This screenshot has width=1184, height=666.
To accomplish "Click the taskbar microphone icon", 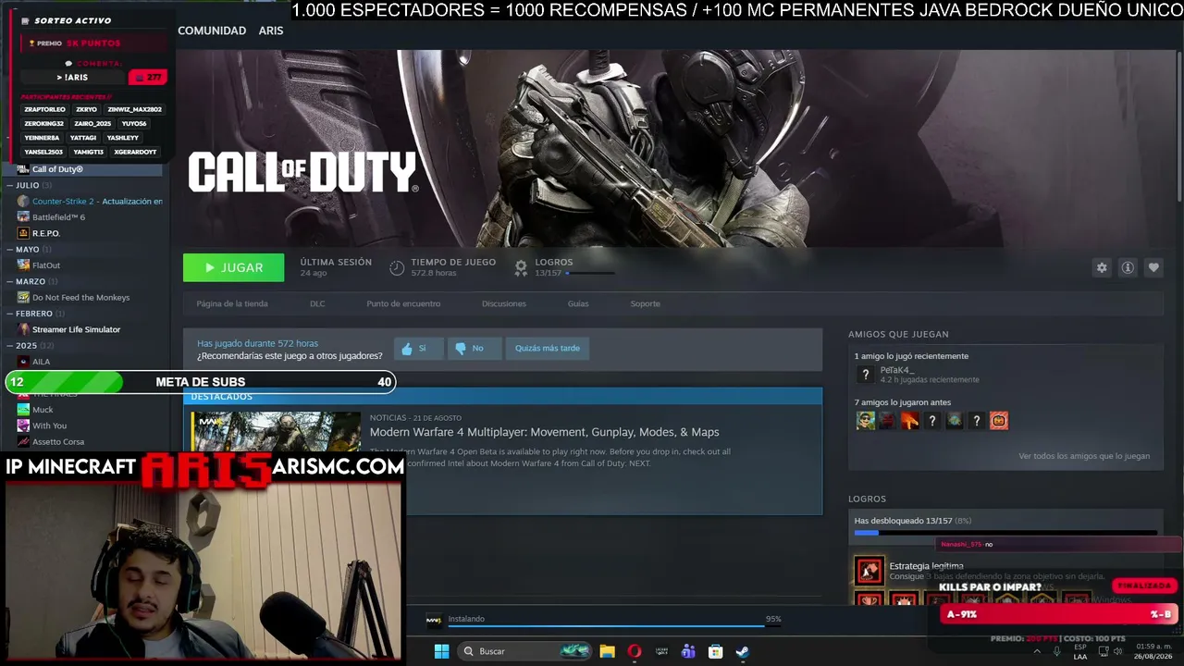I will point(1057,651).
